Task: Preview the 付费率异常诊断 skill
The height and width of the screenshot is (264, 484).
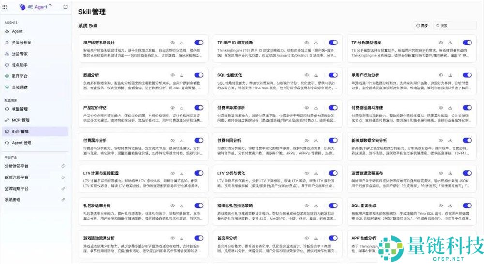Action: (x=307, y=108)
